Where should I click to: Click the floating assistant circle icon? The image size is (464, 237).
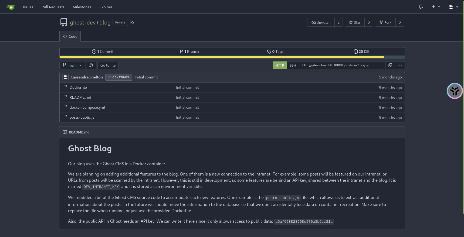(455, 91)
